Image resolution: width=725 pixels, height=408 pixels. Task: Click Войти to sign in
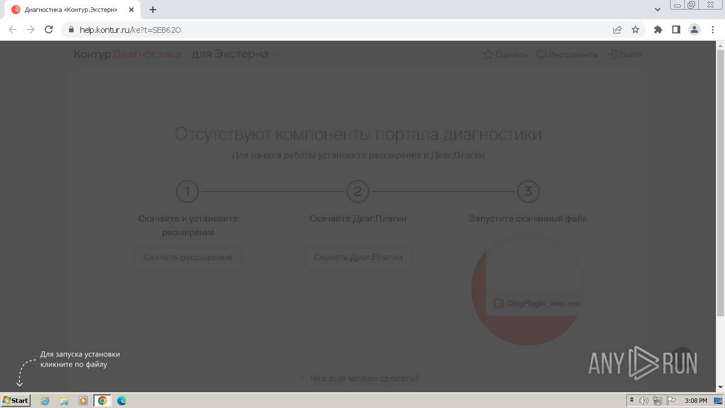625,54
